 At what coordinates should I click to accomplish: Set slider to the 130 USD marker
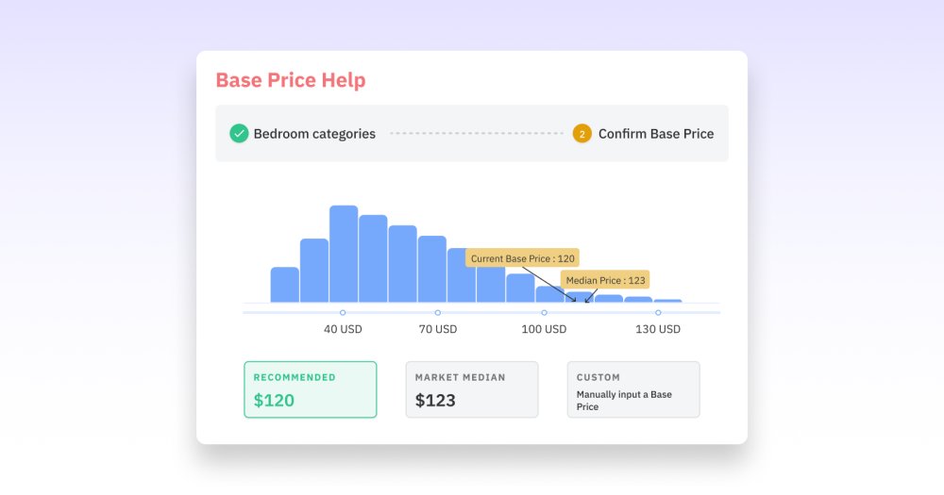(658, 312)
